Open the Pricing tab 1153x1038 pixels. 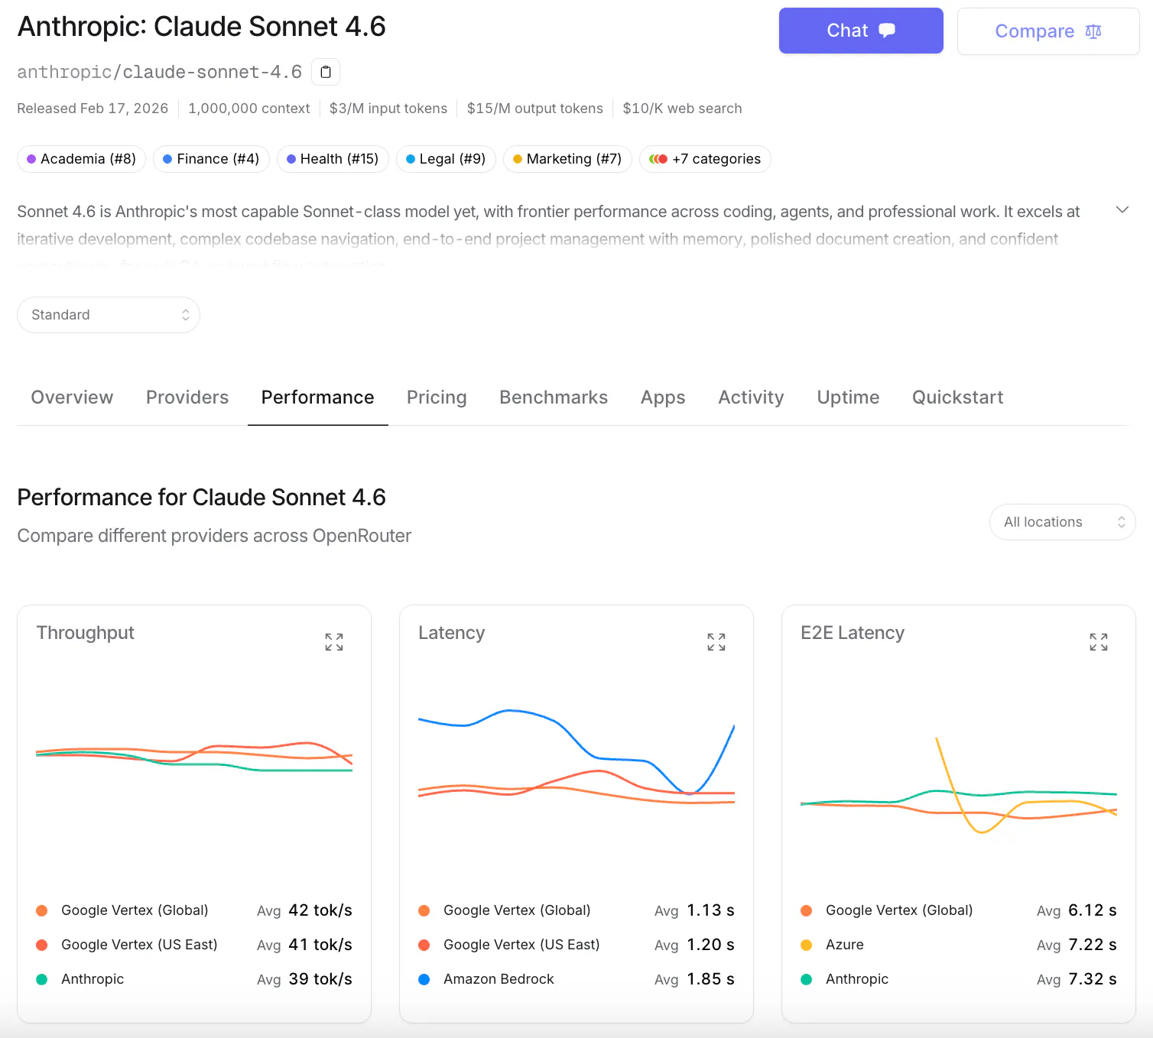437,397
